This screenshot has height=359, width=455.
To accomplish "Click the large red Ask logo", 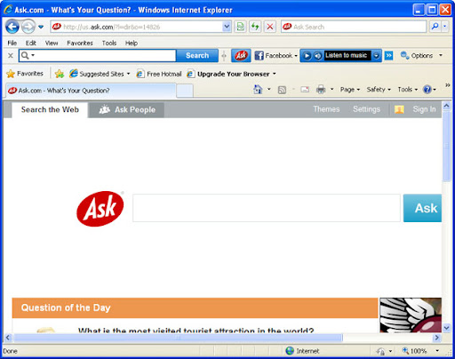I will coord(100,209).
